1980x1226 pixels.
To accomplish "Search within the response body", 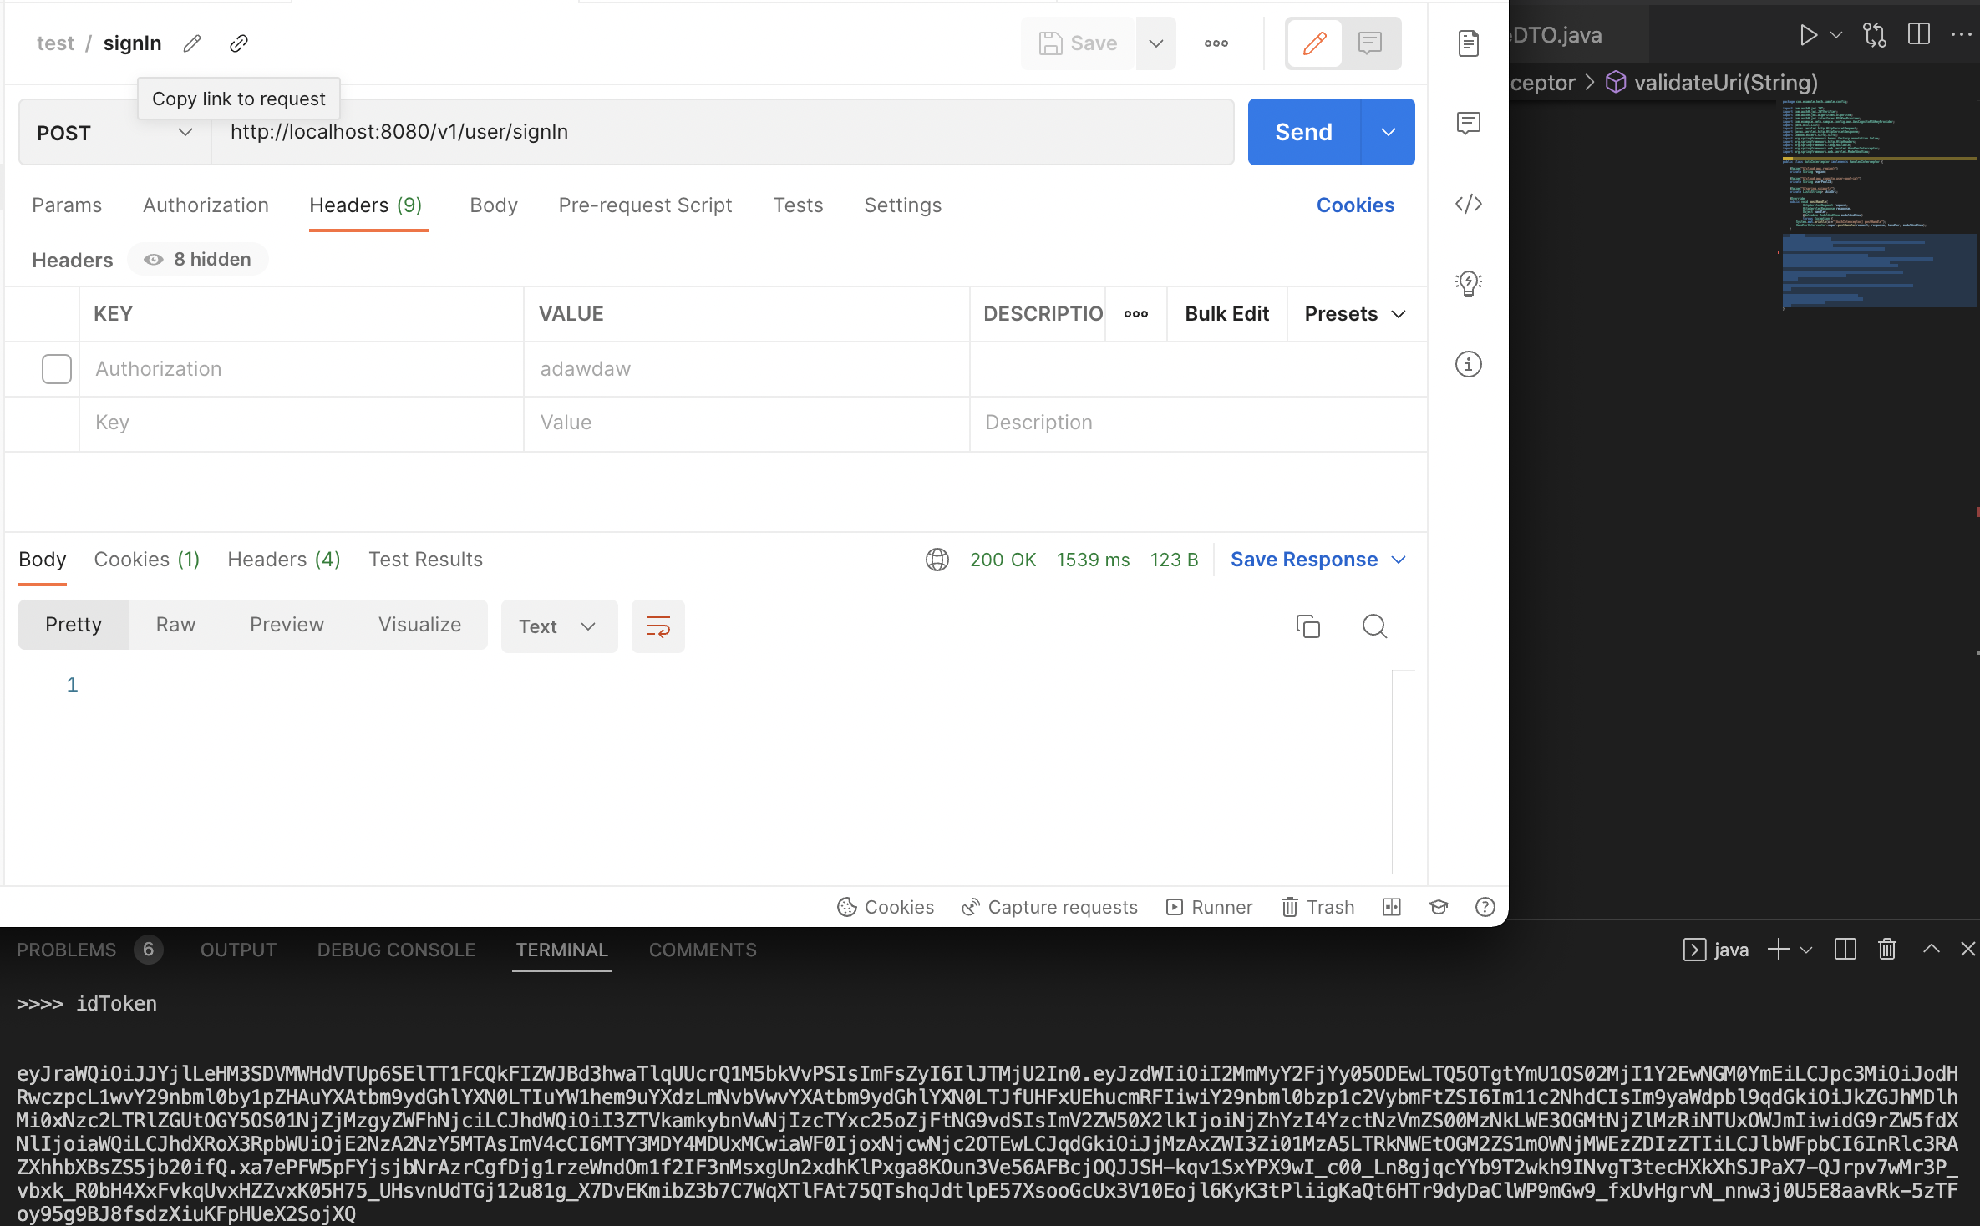I will pos(1375,626).
